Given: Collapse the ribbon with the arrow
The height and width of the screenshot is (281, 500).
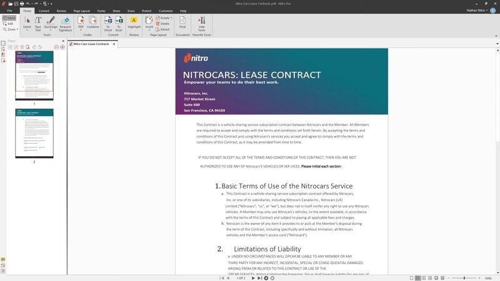Looking at the screenshot, I should pos(496,36).
